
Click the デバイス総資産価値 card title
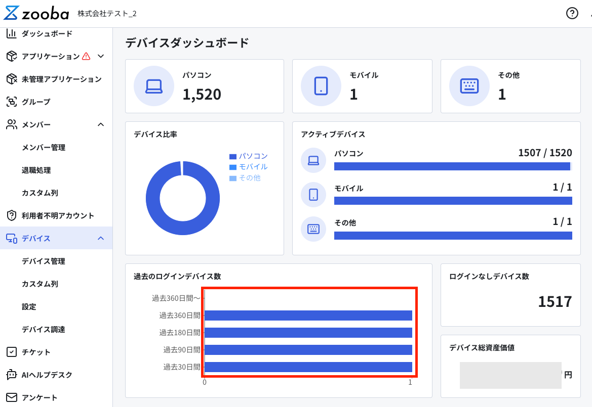(482, 347)
